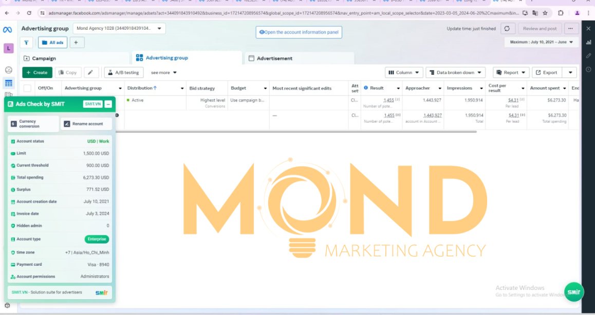The height and width of the screenshot is (315, 595).
Task: Switch to the Advertising group tab
Action: [x=187, y=58]
